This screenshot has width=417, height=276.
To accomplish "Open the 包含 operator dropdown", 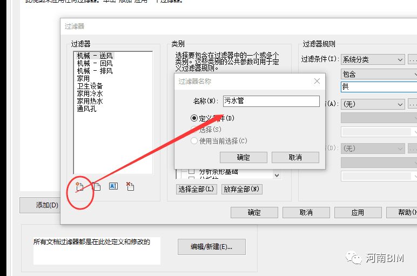I will pyautogui.click(x=379, y=74).
